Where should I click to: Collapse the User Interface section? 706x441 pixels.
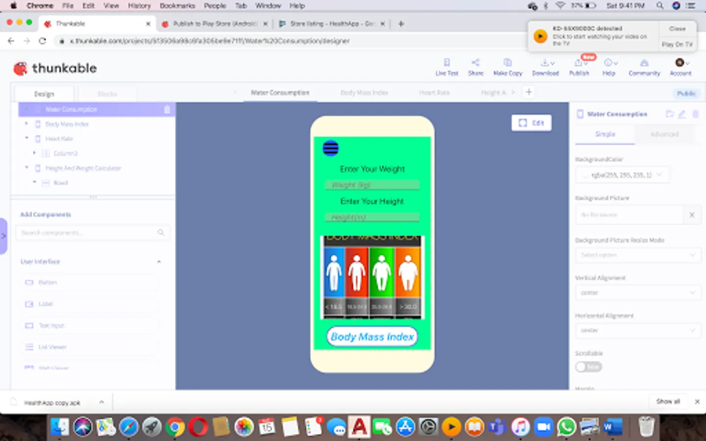pos(159,262)
